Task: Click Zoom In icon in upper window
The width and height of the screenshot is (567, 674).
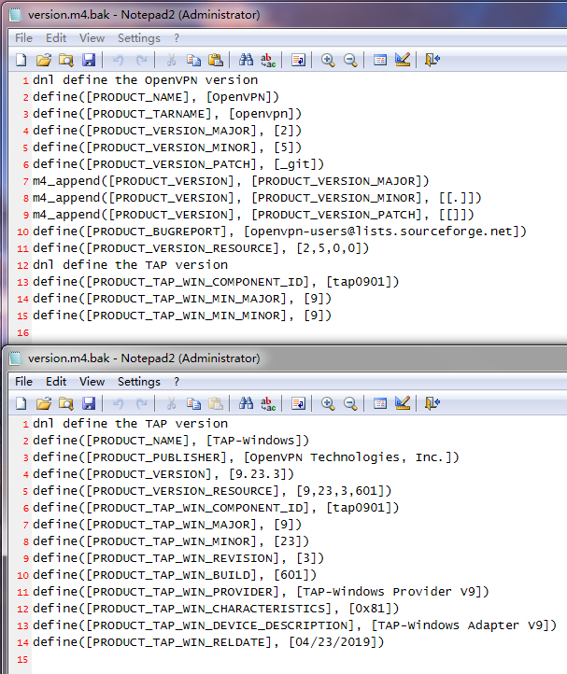Action: click(x=328, y=60)
